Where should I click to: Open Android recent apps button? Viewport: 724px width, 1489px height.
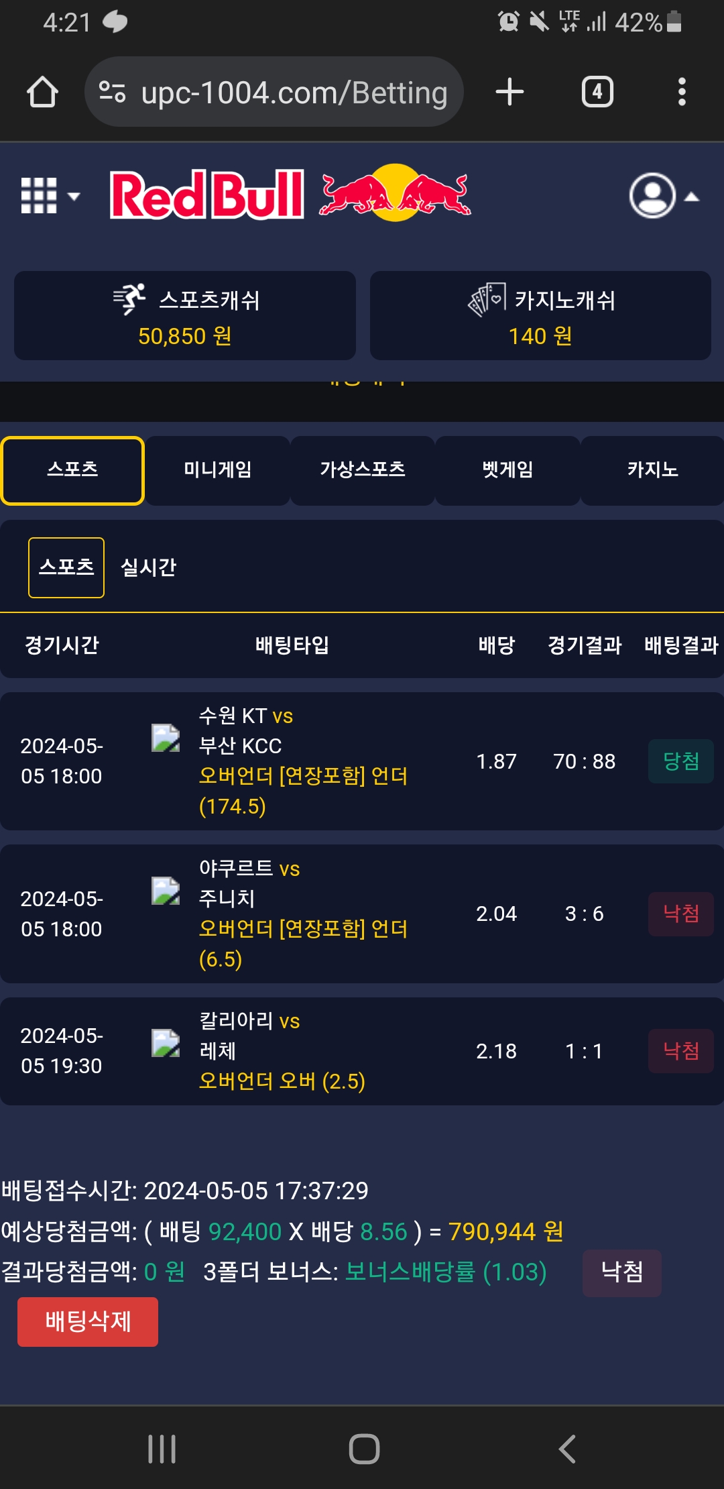tap(162, 1449)
